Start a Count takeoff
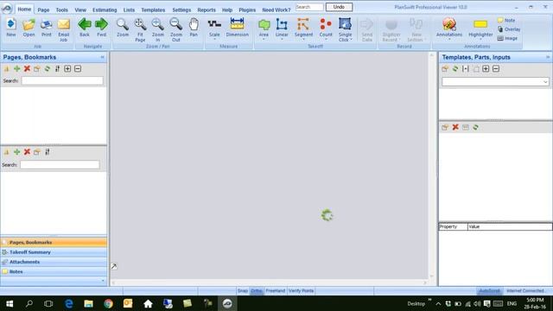This screenshot has height=311, width=553. tap(326, 29)
